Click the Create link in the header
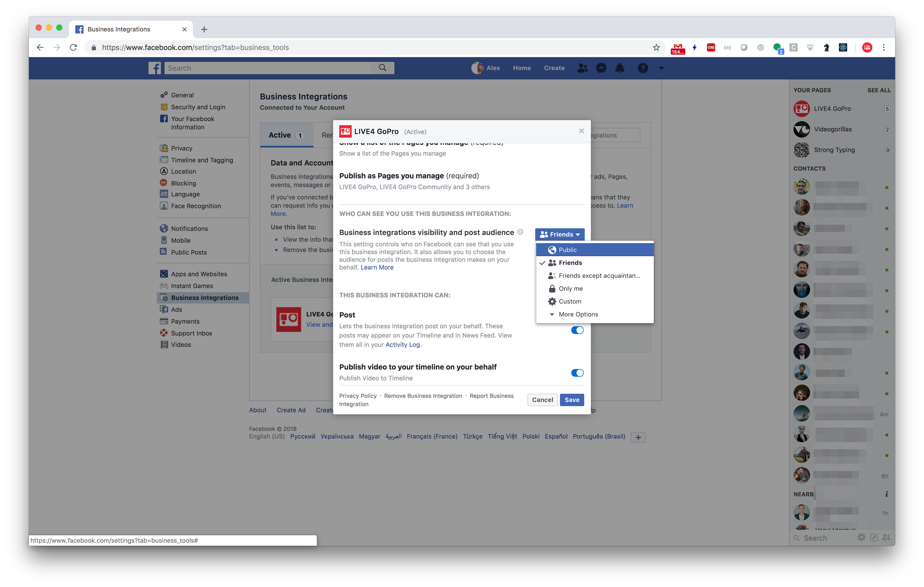 pos(554,68)
